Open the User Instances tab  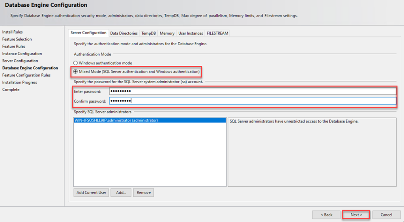pos(191,33)
